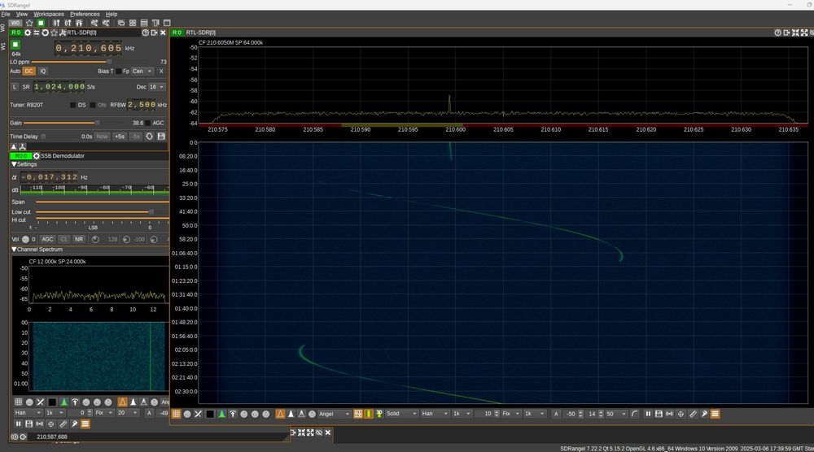Click the 0,210,605 kHz center frequency dial
Screen dimensions: 814x452
point(88,48)
